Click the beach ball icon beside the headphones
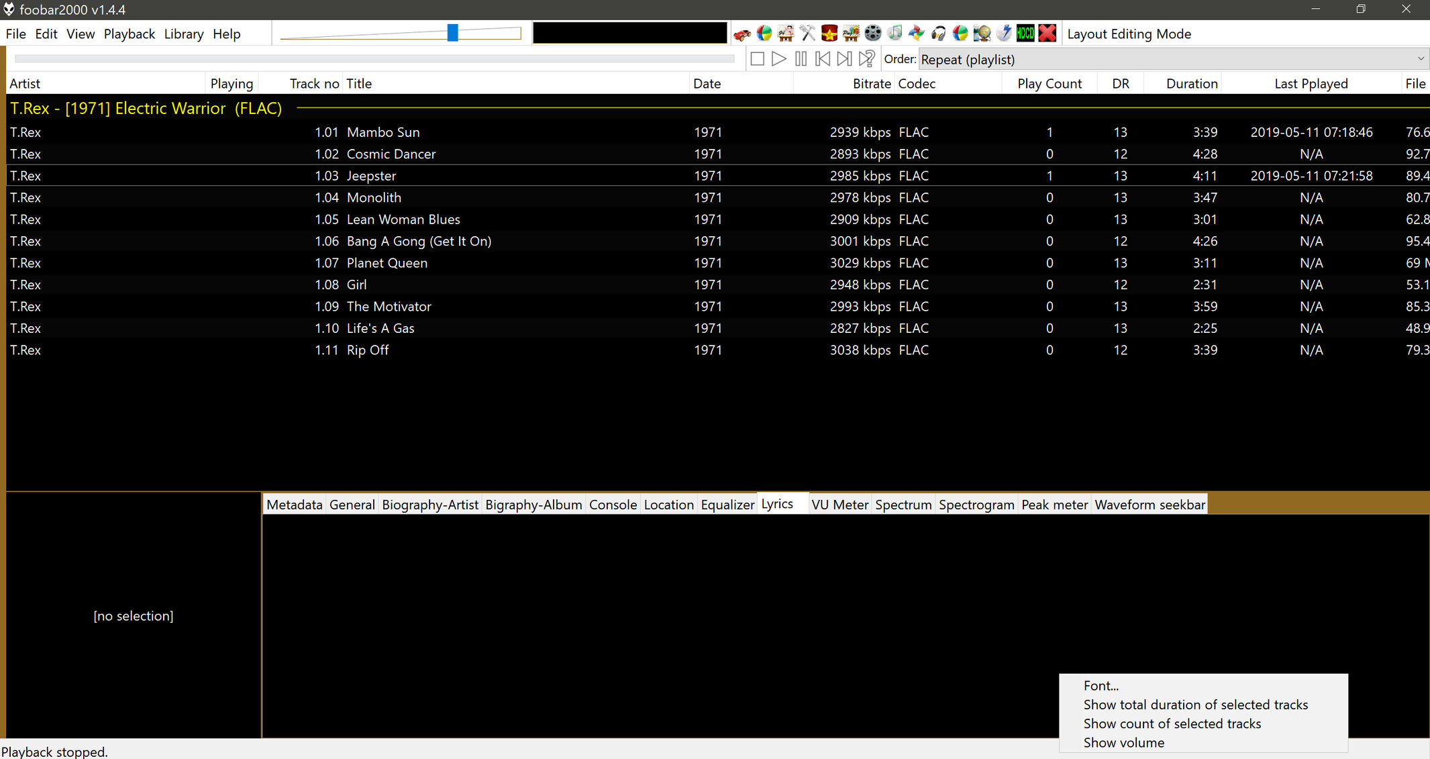 [960, 34]
